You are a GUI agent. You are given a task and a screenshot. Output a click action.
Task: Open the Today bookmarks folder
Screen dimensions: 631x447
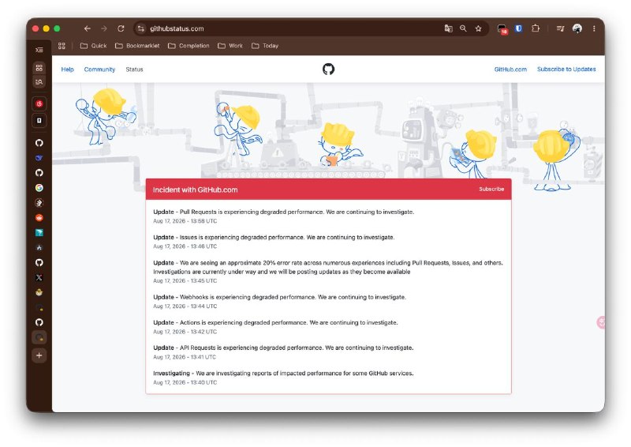point(265,46)
